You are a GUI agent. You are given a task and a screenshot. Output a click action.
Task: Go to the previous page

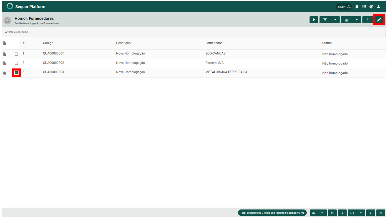tap(342, 213)
